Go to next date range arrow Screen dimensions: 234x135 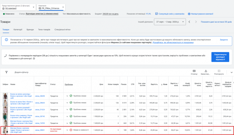point(196,22)
